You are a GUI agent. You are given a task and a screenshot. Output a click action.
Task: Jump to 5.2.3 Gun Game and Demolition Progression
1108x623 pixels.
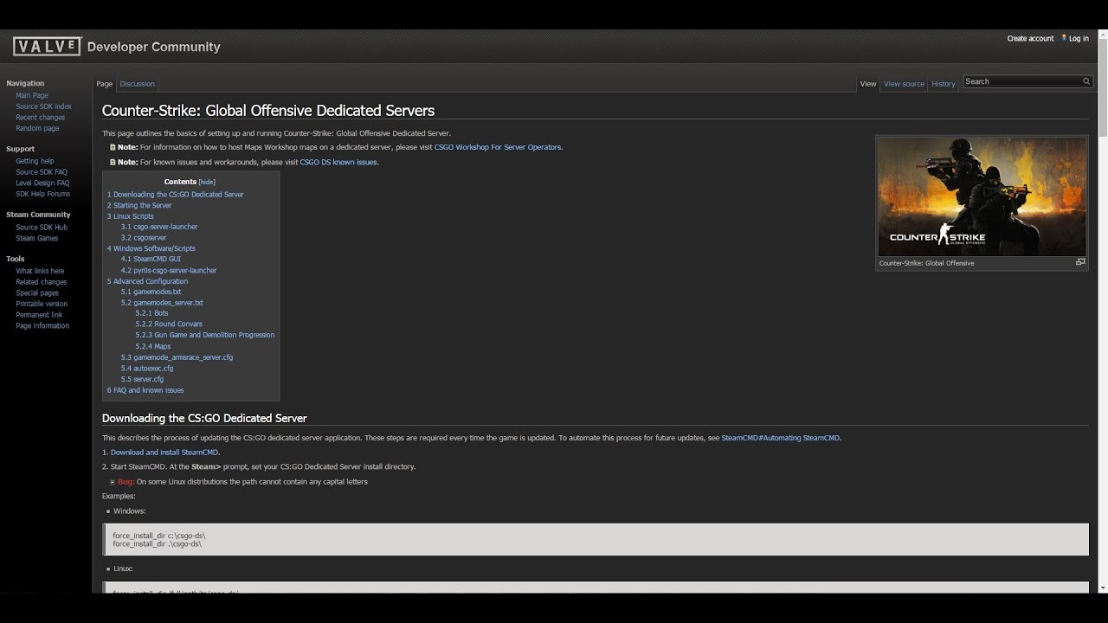tap(205, 335)
